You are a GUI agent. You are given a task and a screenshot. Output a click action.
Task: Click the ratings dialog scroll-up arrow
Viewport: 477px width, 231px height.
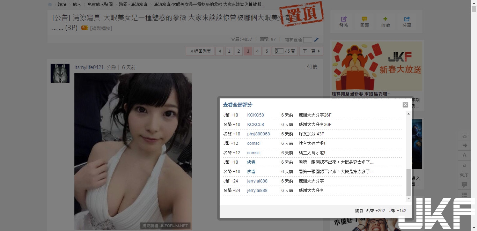[x=409, y=114]
